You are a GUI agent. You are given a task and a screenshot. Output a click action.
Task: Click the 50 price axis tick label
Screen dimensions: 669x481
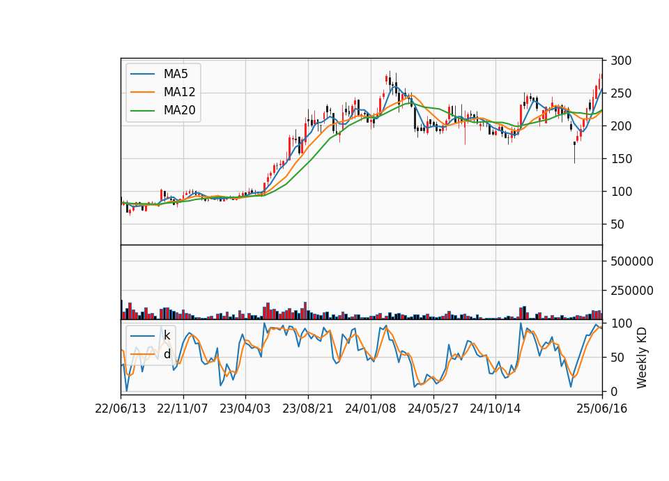point(617,224)
